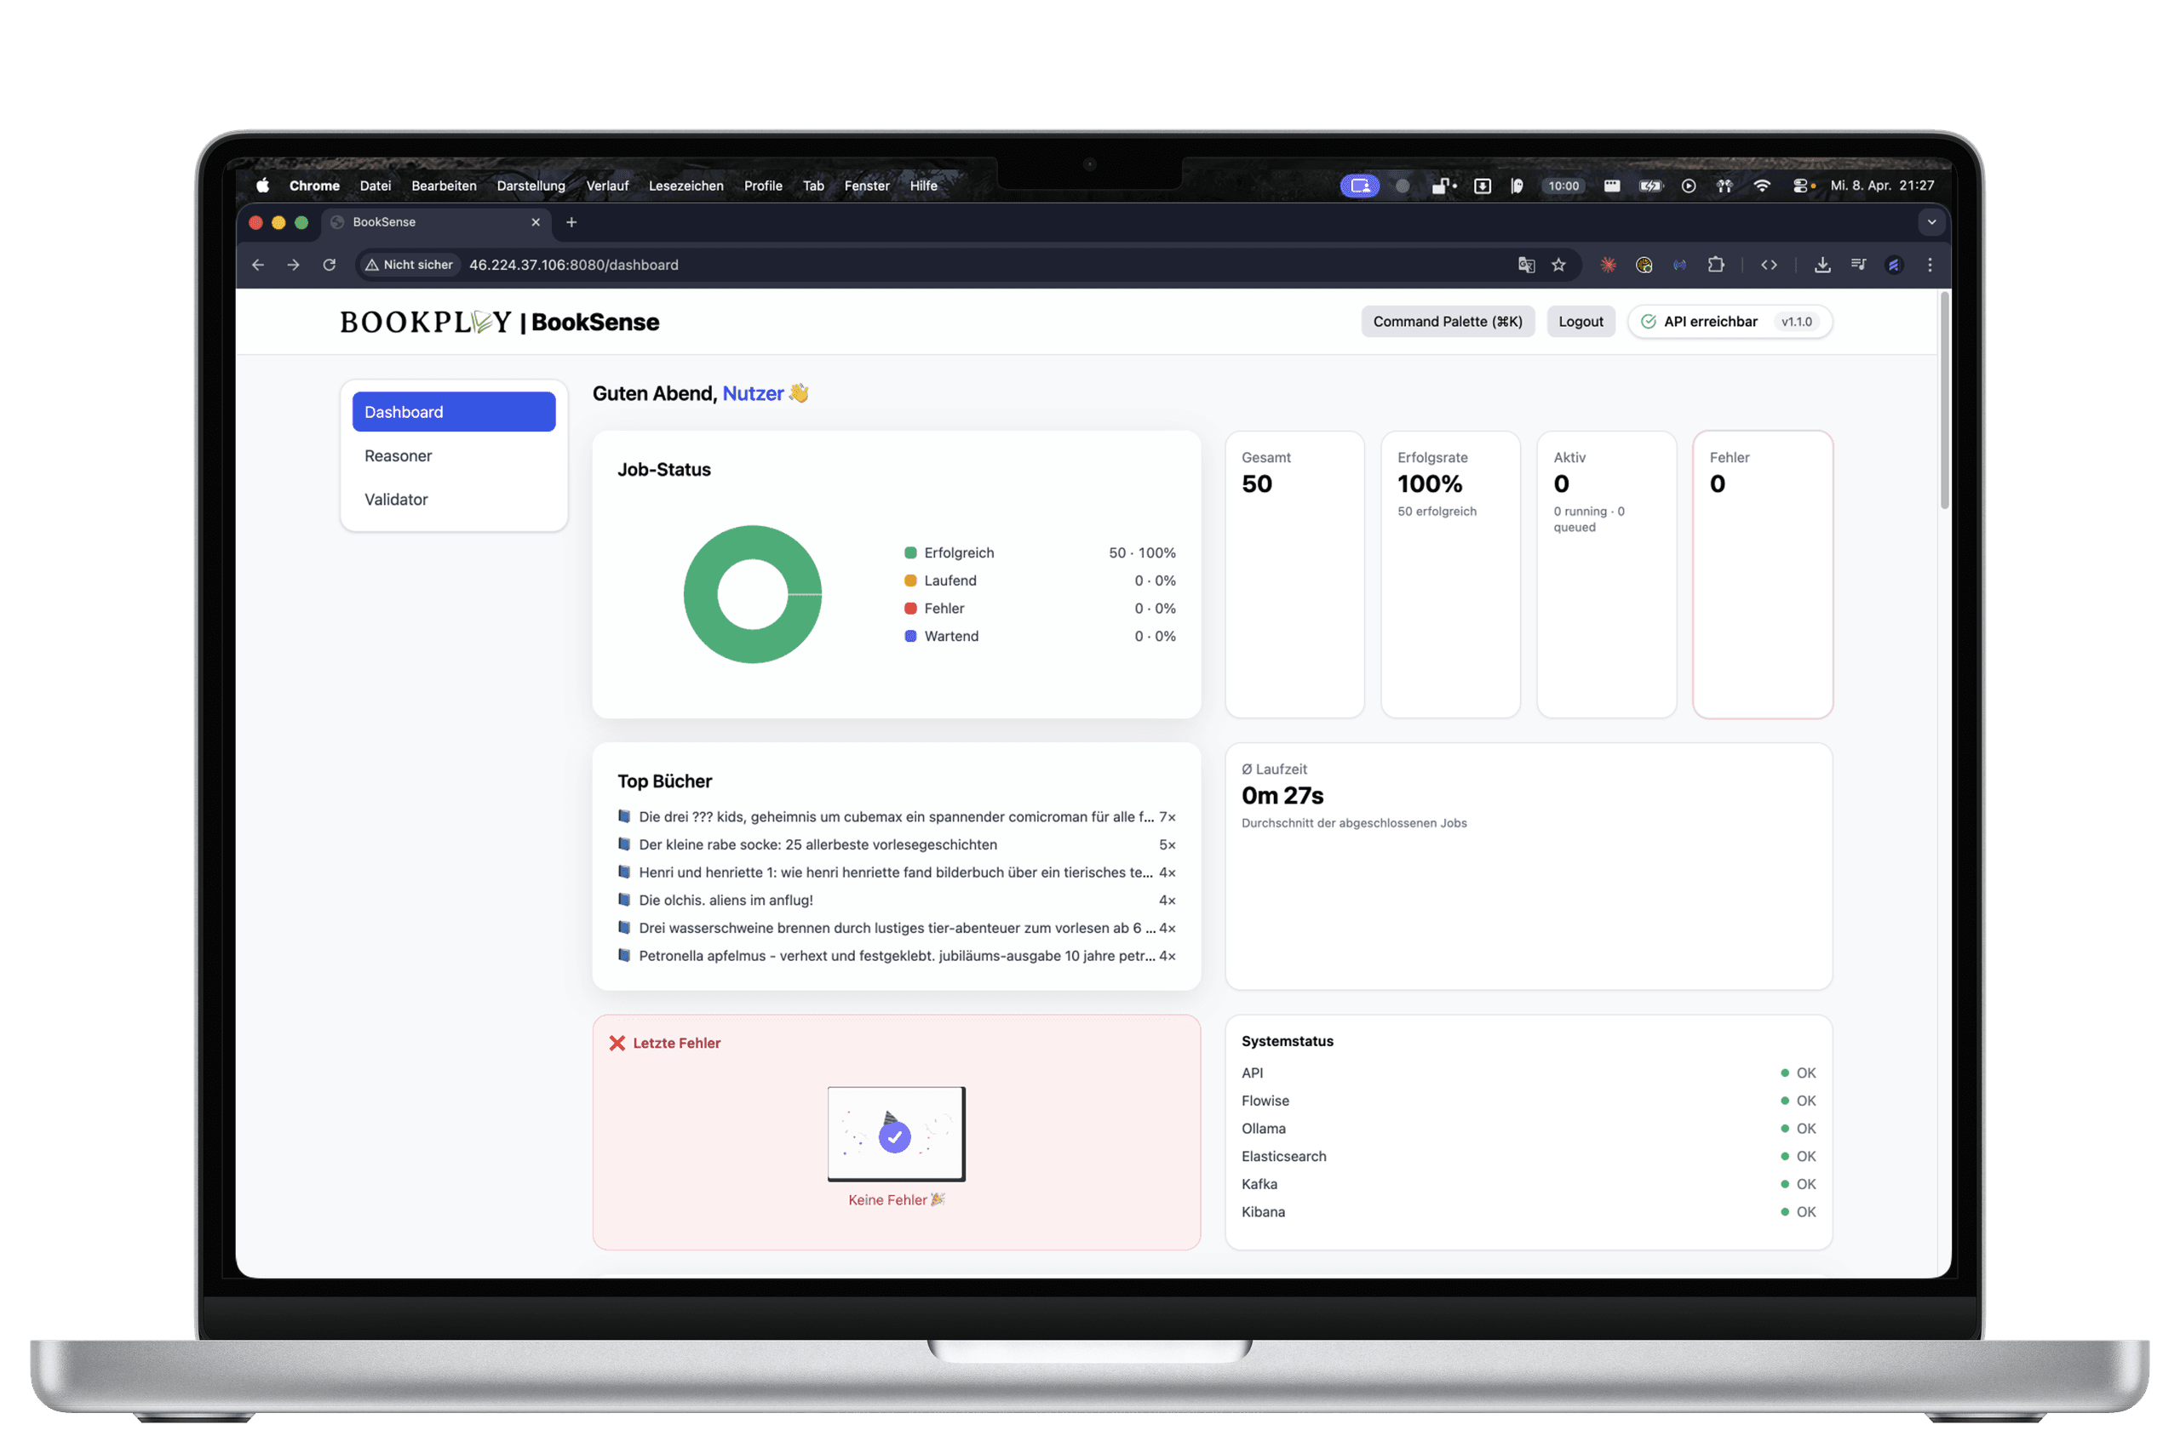The height and width of the screenshot is (1436, 2180).
Task: Click the Google Translate icon in address bar
Action: tap(1526, 265)
